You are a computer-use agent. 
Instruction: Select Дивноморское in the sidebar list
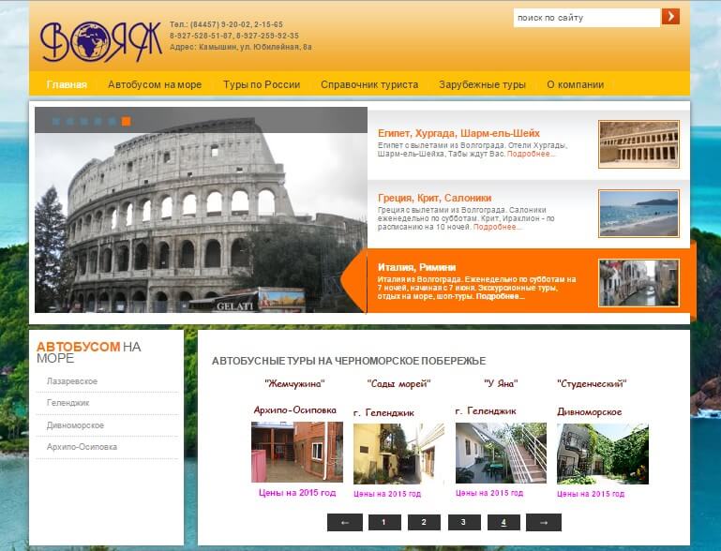75,425
